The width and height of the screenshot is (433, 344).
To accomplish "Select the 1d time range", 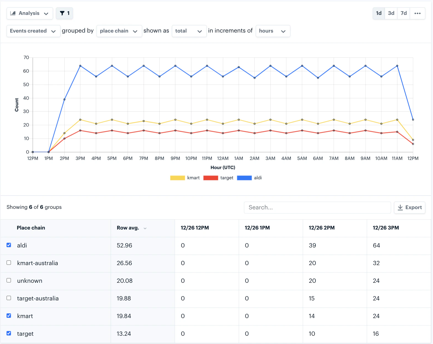I will (379, 13).
